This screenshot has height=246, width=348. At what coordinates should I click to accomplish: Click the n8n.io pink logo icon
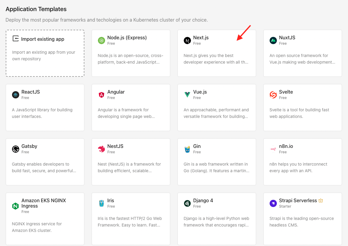pyautogui.click(x=273, y=149)
